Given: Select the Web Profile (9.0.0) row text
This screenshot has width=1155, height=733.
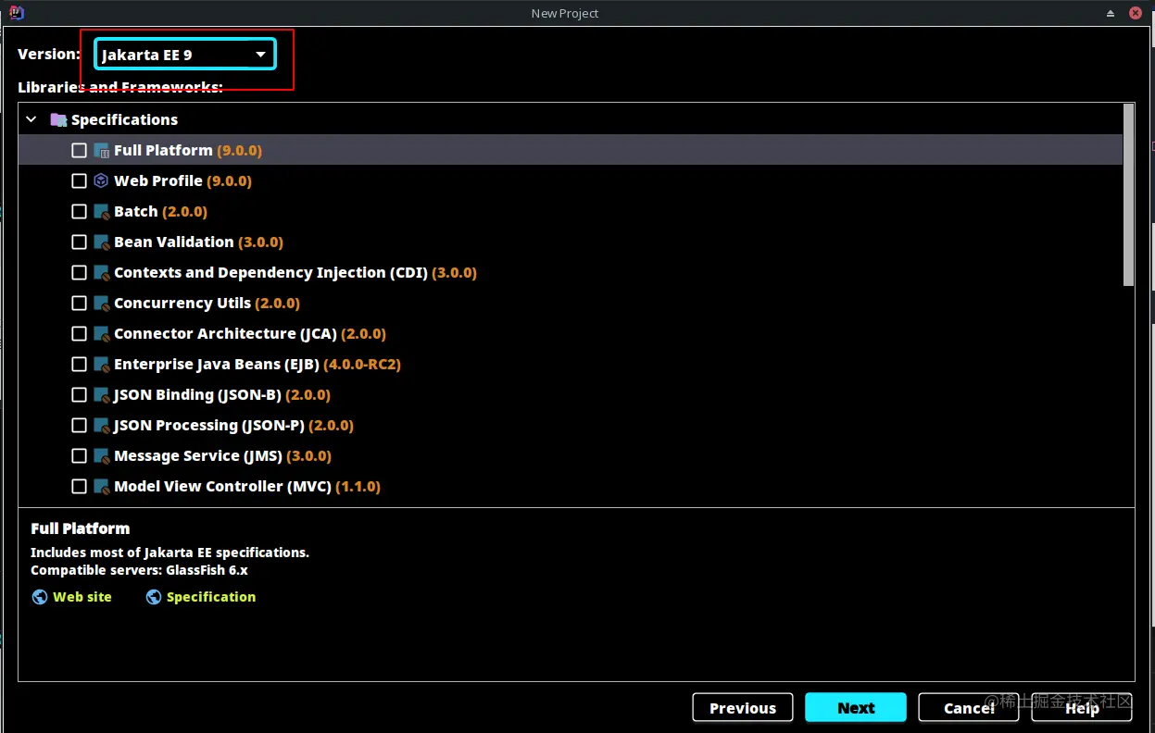Looking at the screenshot, I should [182, 180].
